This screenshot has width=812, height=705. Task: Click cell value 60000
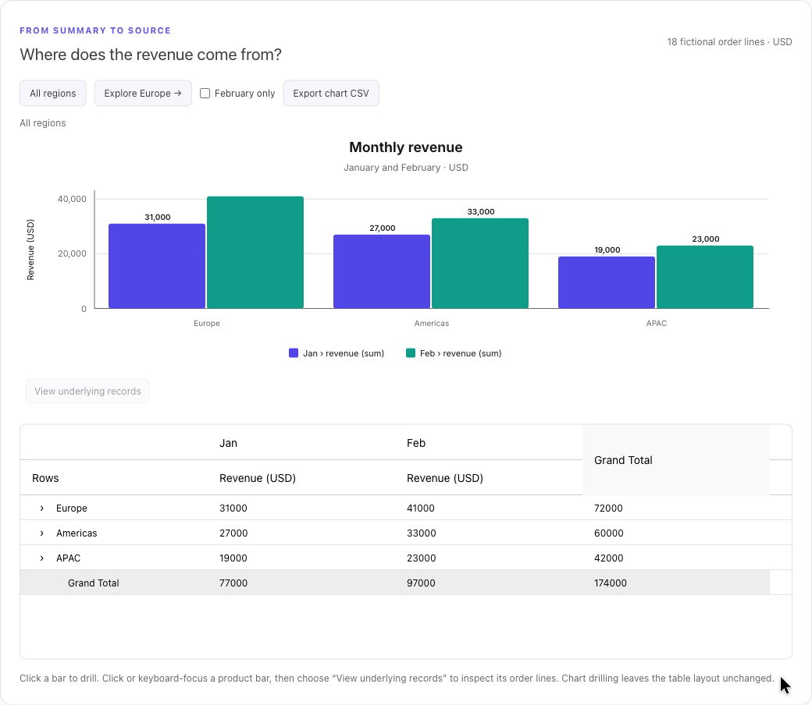[608, 533]
